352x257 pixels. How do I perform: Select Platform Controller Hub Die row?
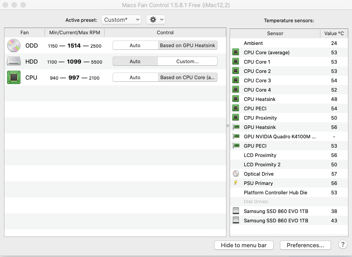(x=289, y=193)
